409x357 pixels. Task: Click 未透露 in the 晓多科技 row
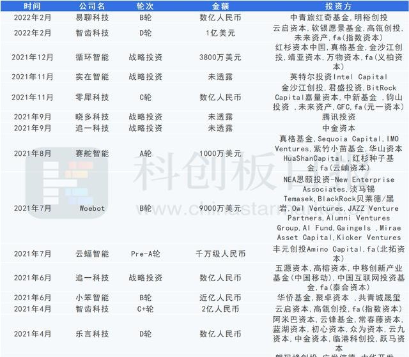220,117
